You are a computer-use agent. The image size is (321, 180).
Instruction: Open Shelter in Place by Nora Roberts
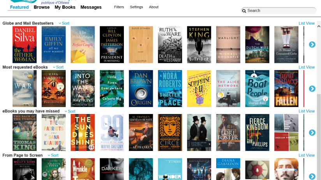pyautogui.click(x=170, y=88)
